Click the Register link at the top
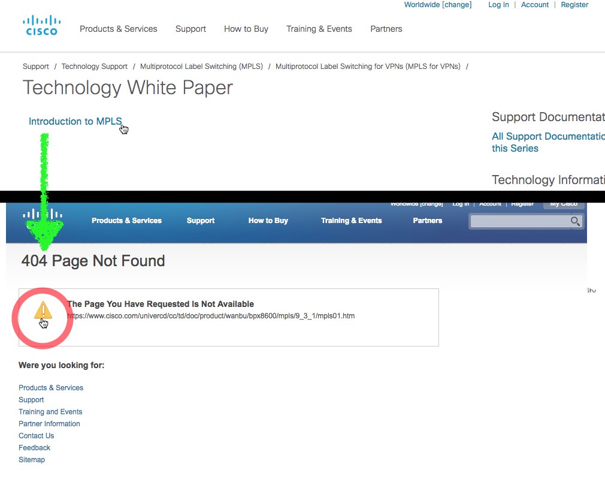Viewport: 605px width, 488px height. pyautogui.click(x=574, y=5)
